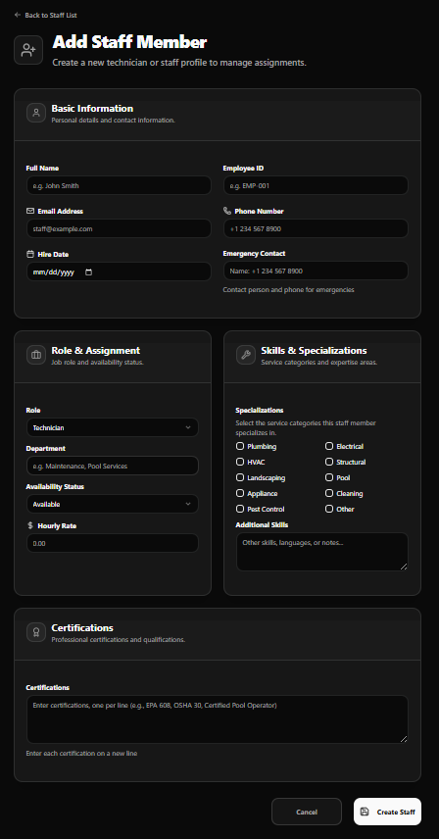Click the Cancel button
The height and width of the screenshot is (839, 439).
307,812
